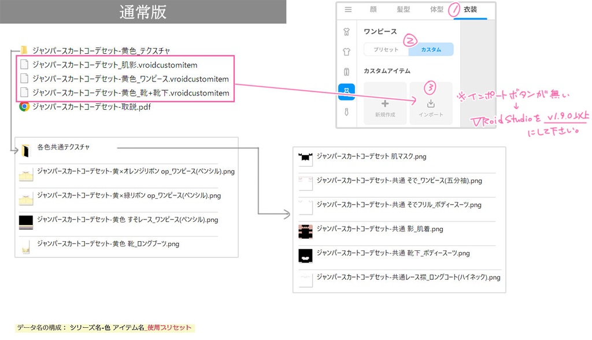This screenshot has width=592, height=340.
Task: Click folder name ジャンパースカートコーデセット-黄色_テクスチャ
Action: [101, 51]
